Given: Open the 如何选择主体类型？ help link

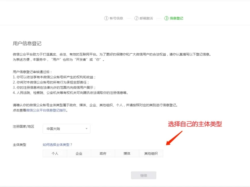Looking at the screenshot, I should click(x=57, y=145).
